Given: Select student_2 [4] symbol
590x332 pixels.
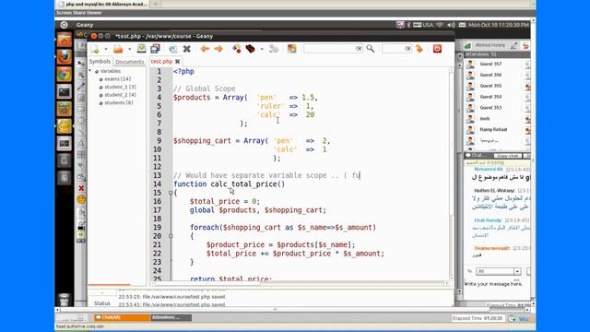Looking at the screenshot, I should tap(120, 95).
